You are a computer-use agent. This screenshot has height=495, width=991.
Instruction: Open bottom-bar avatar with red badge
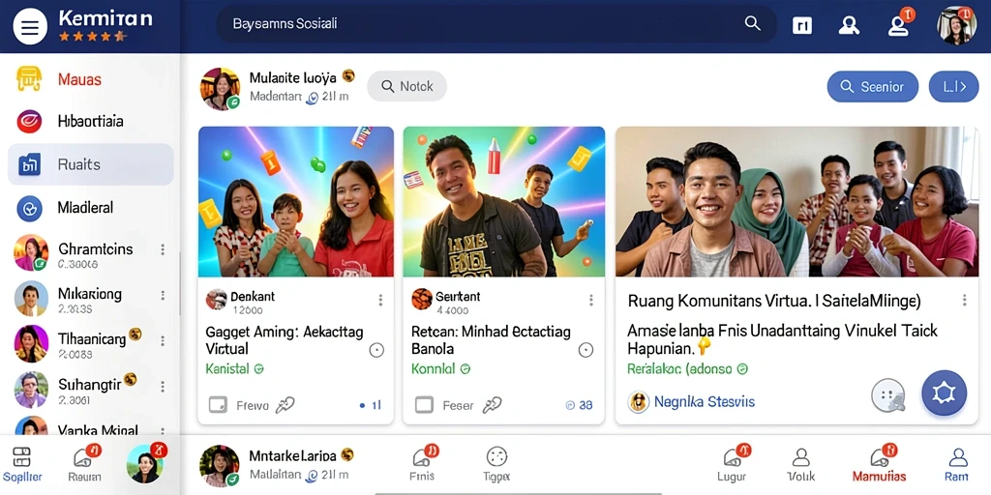click(145, 463)
